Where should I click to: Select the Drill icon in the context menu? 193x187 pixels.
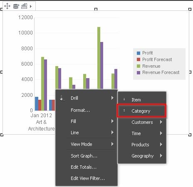(x=62, y=98)
